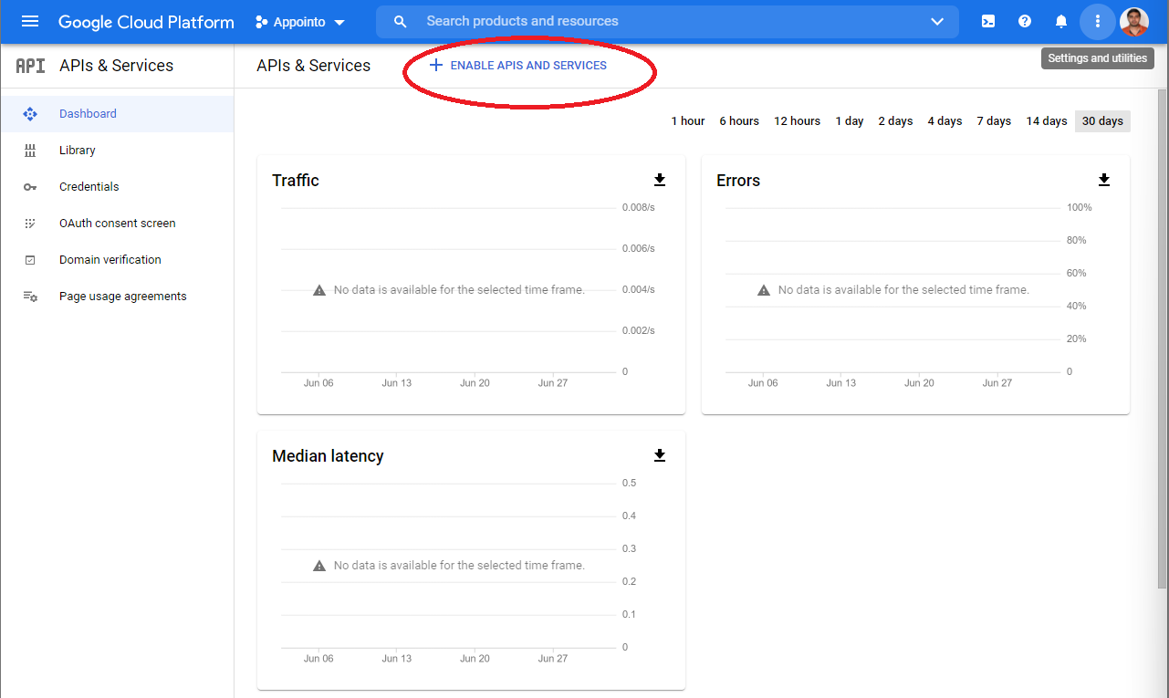
Task: Activate Cloud Shell terminal icon
Action: coord(988,21)
